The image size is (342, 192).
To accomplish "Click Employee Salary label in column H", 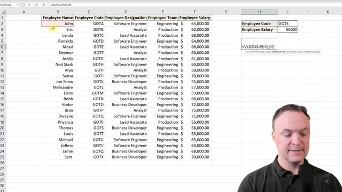I will pyautogui.click(x=260, y=29).
